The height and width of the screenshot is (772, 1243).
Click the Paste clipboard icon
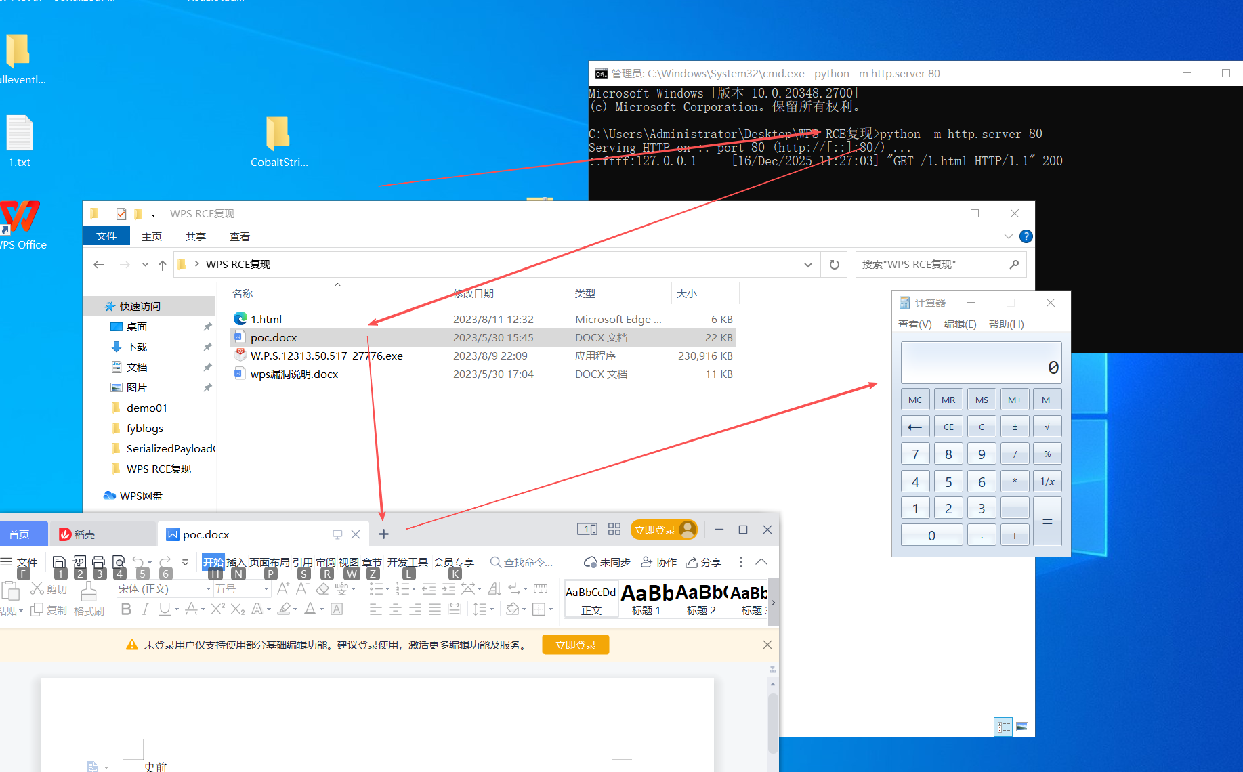10,591
